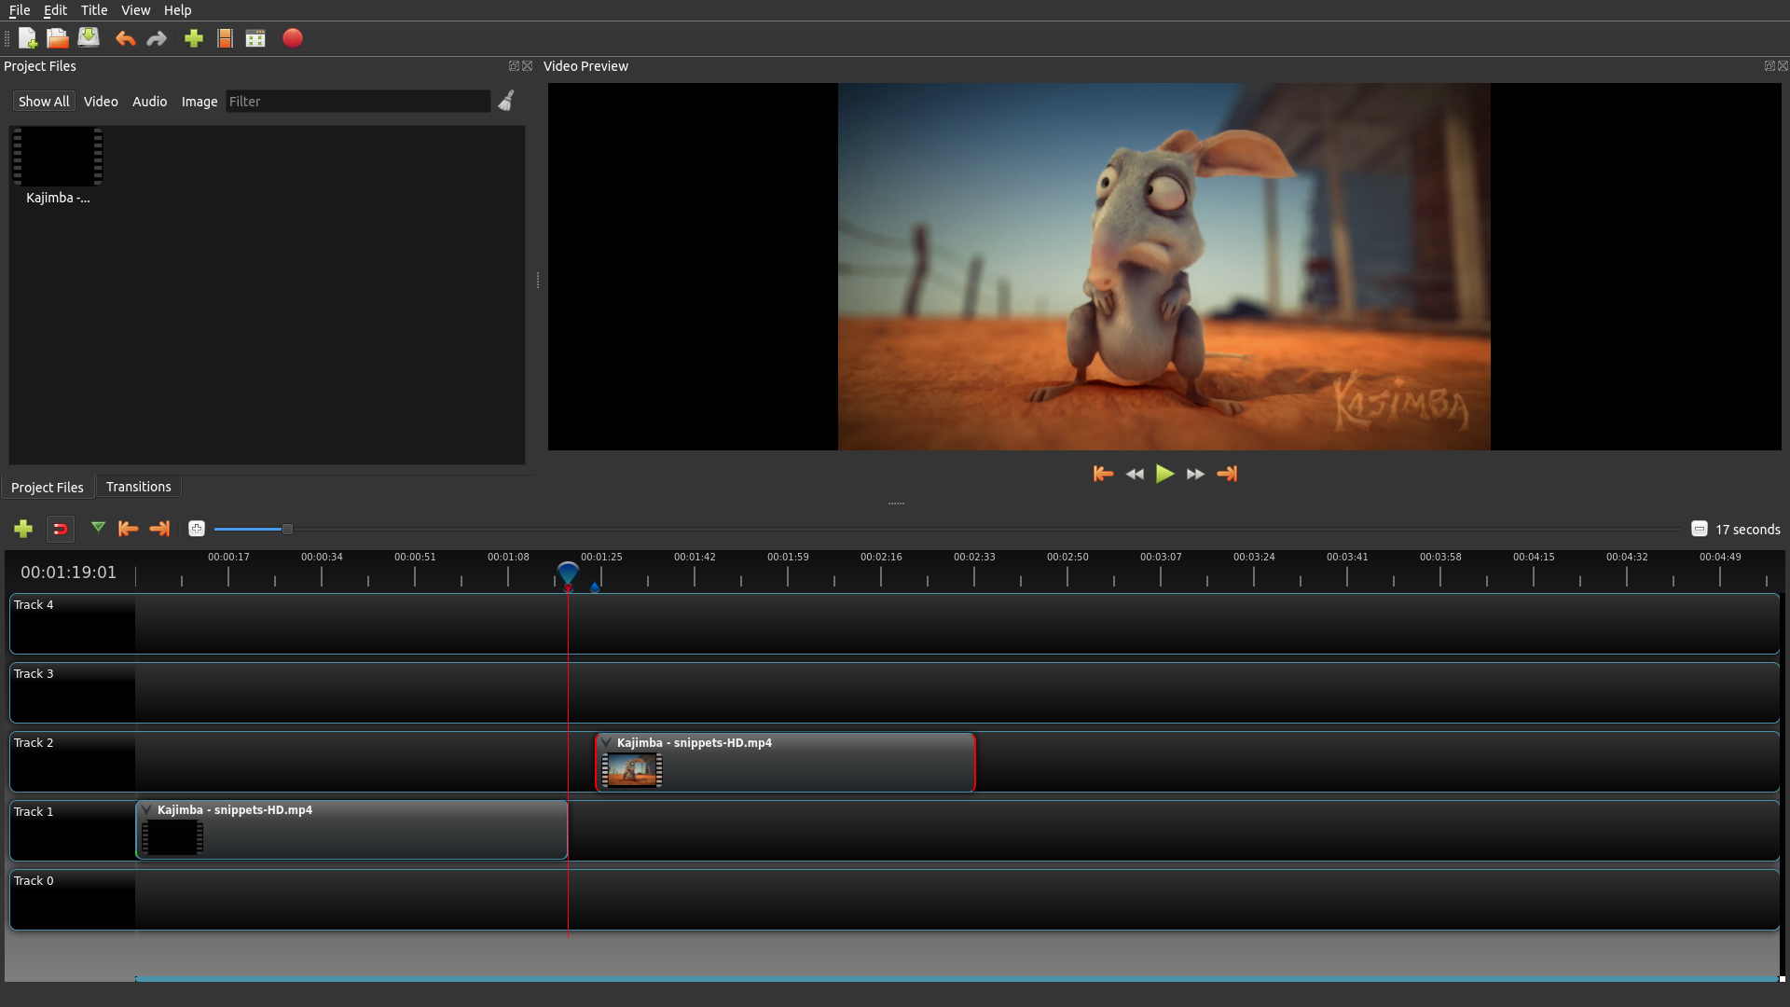Go to the next marker on the timeline

(x=159, y=529)
